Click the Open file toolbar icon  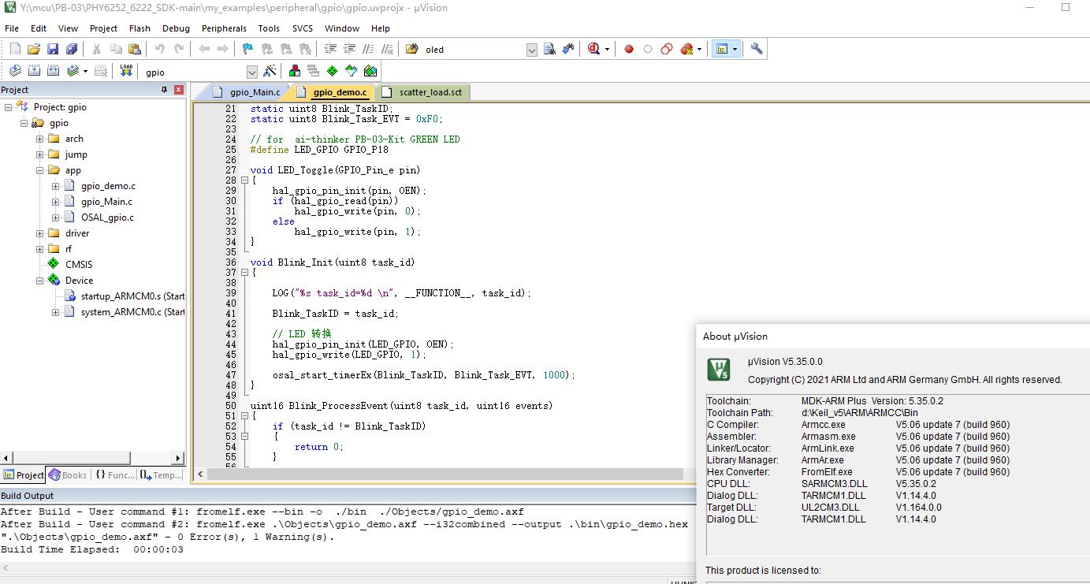pyautogui.click(x=34, y=49)
